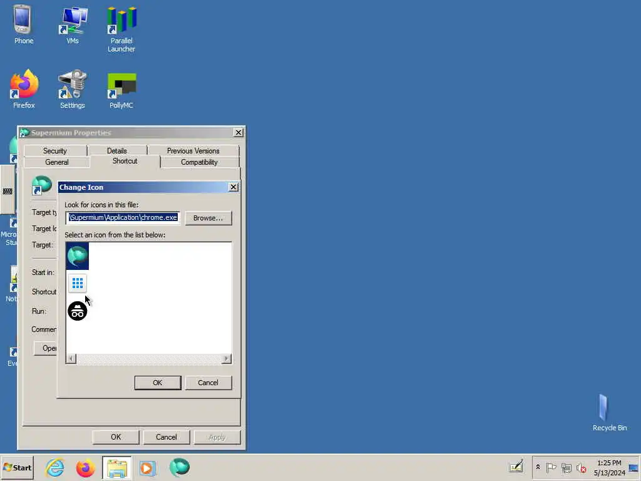Click the tablet input panel tray icon
The height and width of the screenshot is (481, 641).
click(516, 467)
